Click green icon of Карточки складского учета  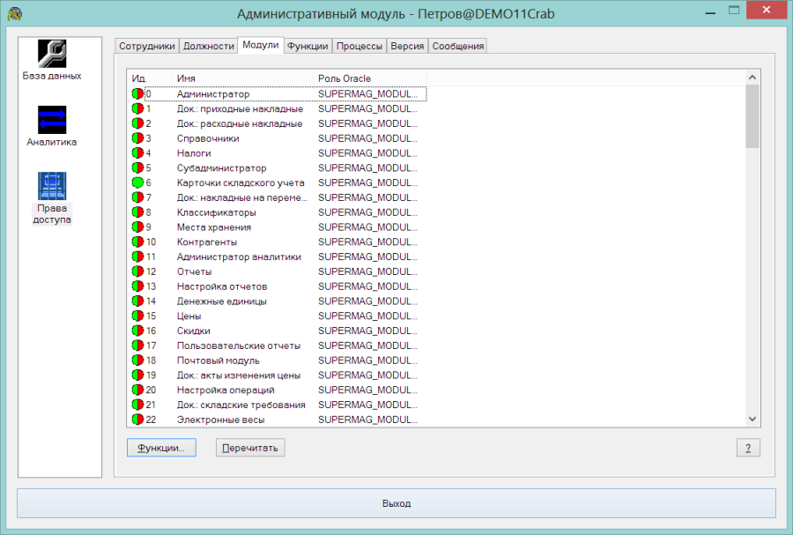pyautogui.click(x=137, y=182)
